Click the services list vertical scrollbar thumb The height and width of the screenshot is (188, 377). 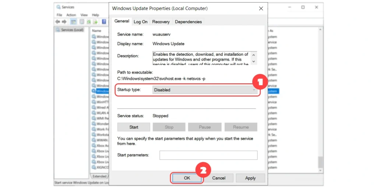click(x=320, y=162)
